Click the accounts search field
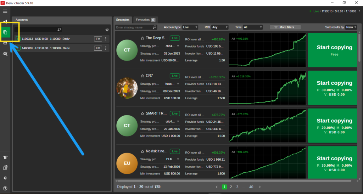Viewport: 363px width, 194px height. 38,29
